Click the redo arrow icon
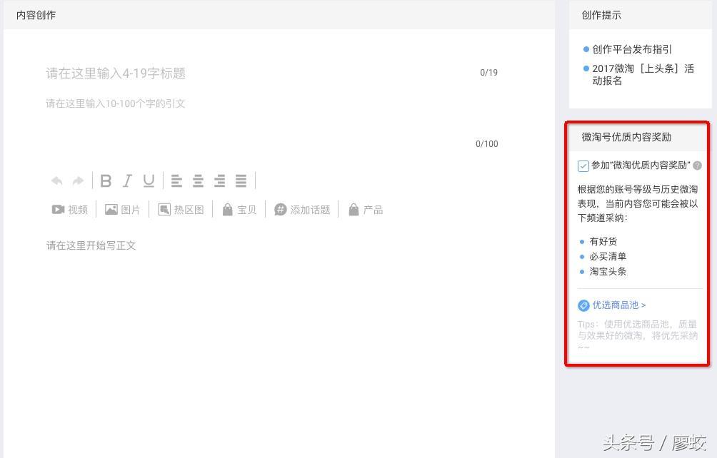This screenshot has height=458, width=717. pos(79,181)
